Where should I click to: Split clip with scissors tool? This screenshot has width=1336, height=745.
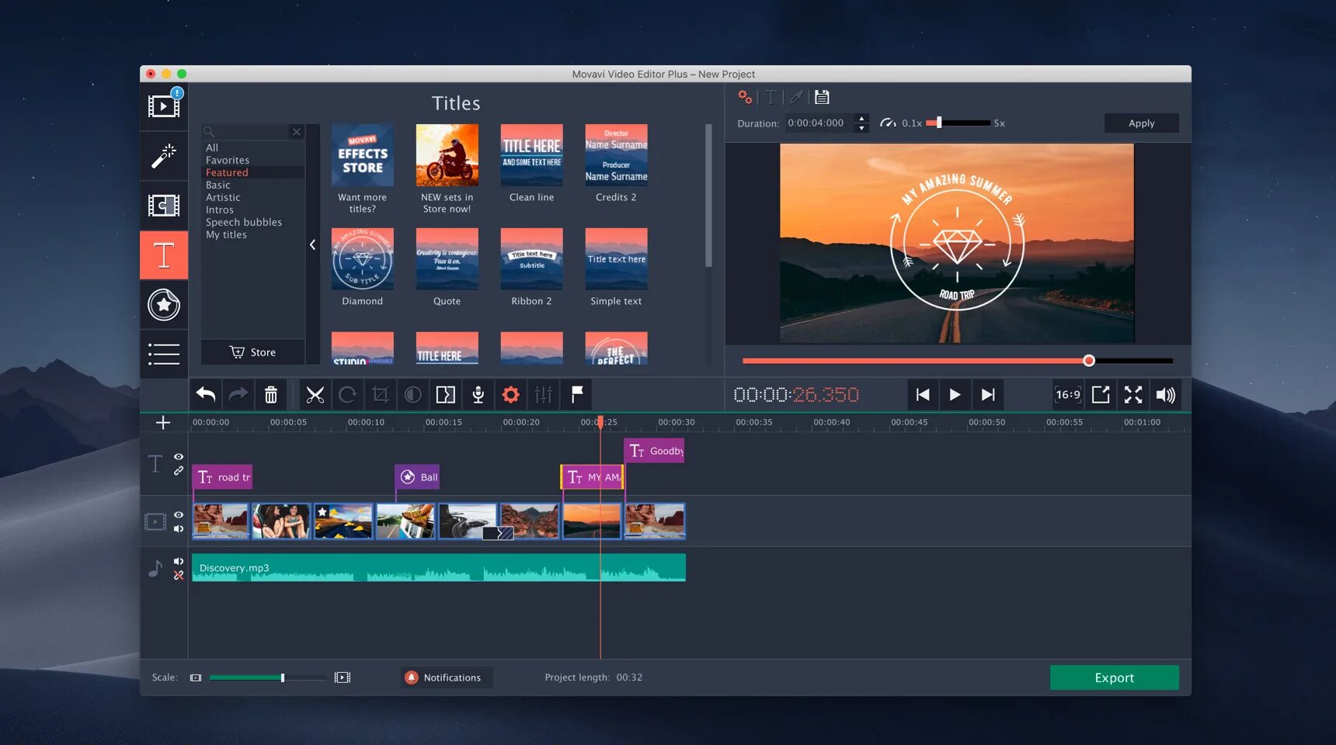315,394
